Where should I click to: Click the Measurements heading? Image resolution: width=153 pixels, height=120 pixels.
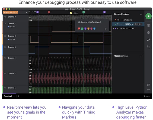(x=121, y=56)
